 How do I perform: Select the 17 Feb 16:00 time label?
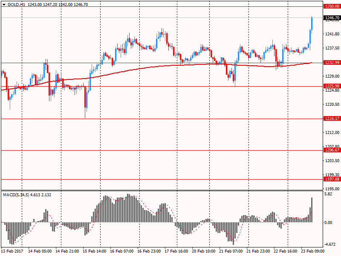point(176,252)
